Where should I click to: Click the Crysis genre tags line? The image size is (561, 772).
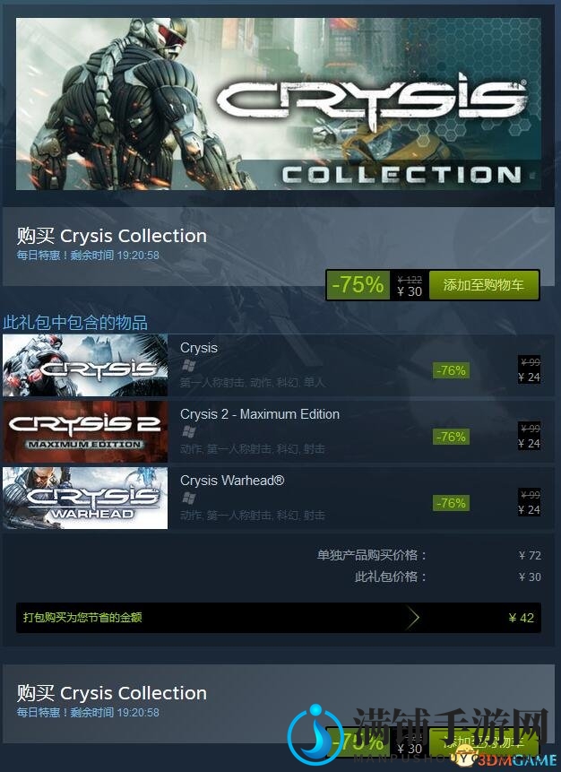(253, 383)
